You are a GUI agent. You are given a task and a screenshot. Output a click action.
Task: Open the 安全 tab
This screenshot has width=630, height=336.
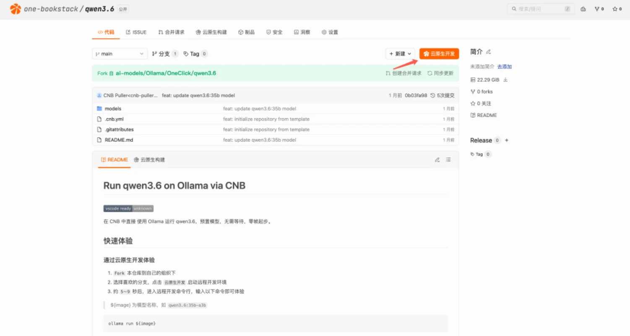[x=274, y=32]
